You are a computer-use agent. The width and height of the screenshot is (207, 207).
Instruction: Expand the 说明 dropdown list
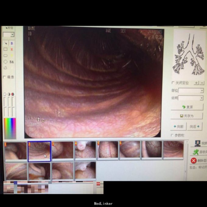(x=202, y=98)
